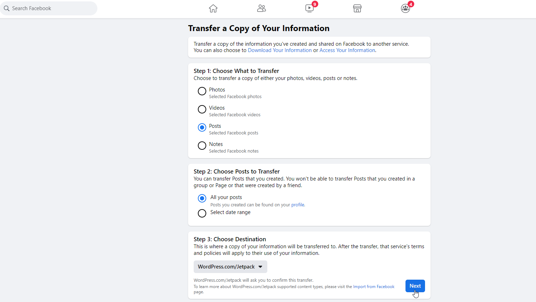Image resolution: width=536 pixels, height=302 pixels.
Task: Choose the All your posts option
Action: [202, 198]
